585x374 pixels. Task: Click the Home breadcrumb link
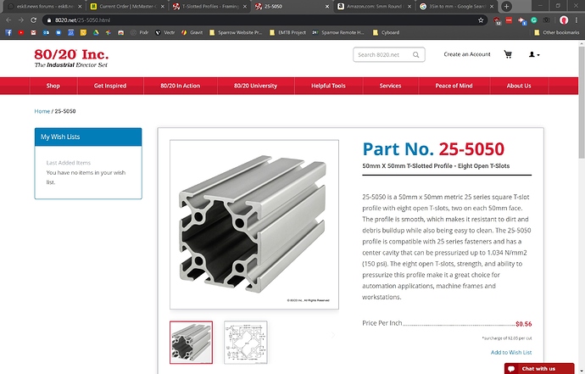(42, 111)
